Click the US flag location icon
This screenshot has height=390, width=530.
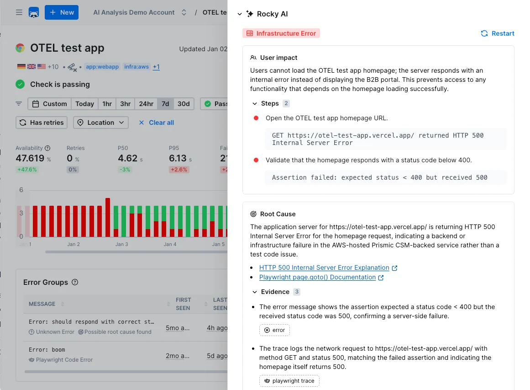42,67
